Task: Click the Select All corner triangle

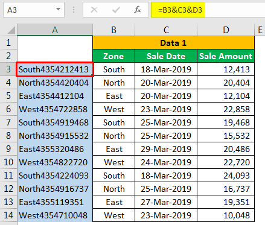Action: tap(11, 30)
